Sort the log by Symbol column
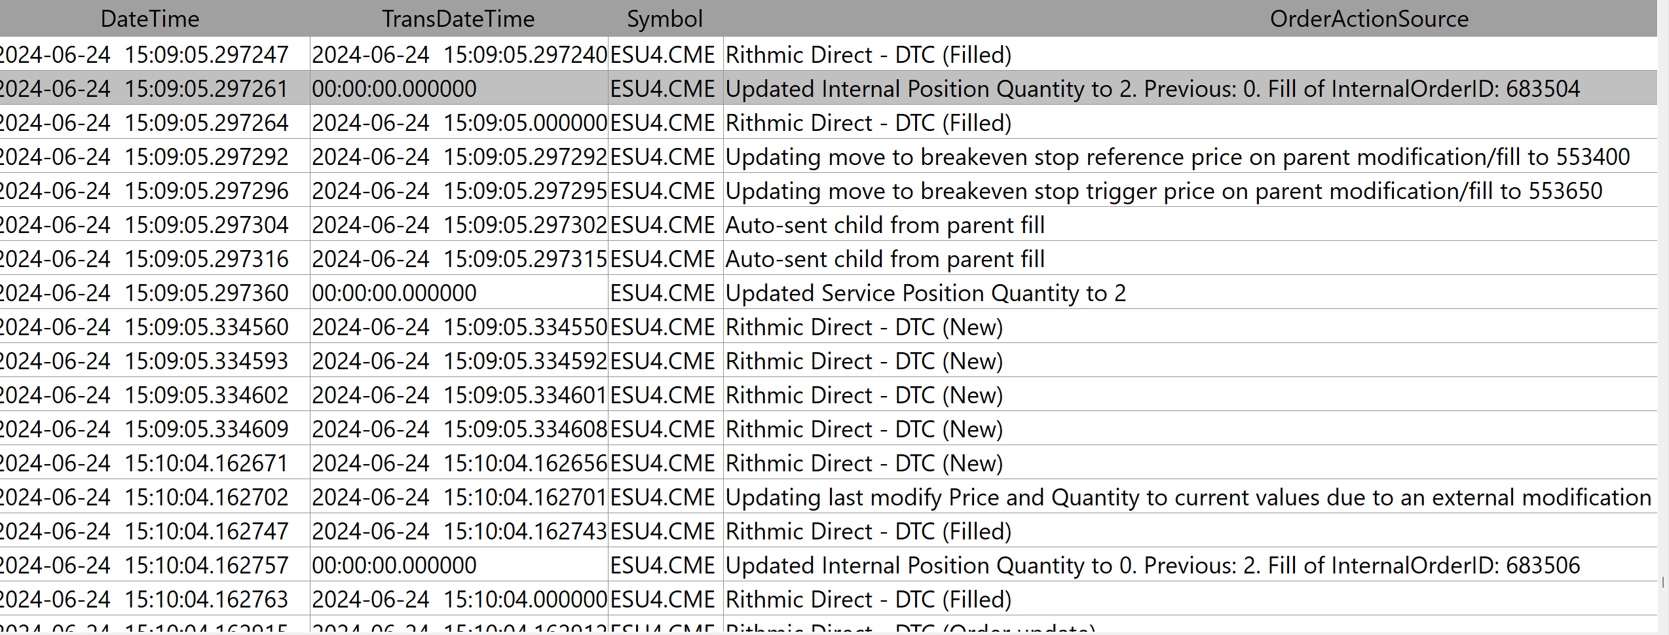 tap(665, 19)
